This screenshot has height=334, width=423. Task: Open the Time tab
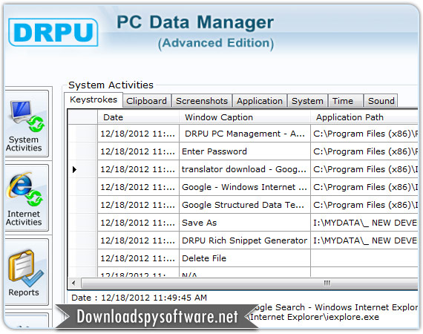point(345,101)
